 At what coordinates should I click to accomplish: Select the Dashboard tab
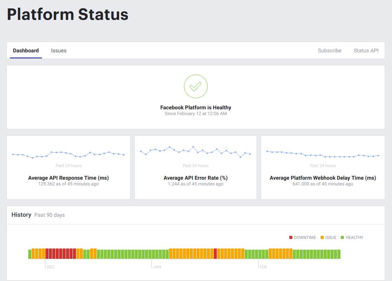click(26, 50)
